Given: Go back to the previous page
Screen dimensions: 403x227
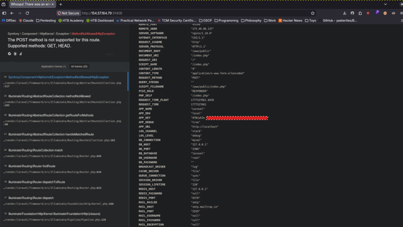Looking at the screenshot, I should pyautogui.click(x=12, y=13).
